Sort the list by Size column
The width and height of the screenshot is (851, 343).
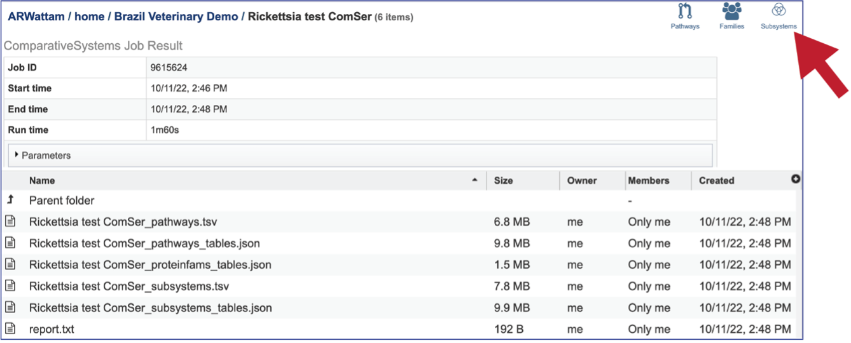coord(503,180)
